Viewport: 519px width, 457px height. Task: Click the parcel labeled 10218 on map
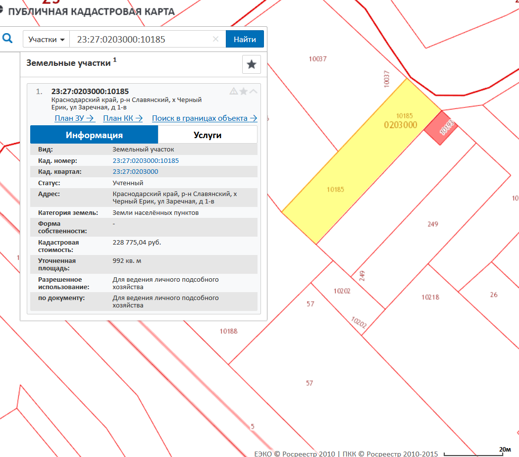click(430, 297)
